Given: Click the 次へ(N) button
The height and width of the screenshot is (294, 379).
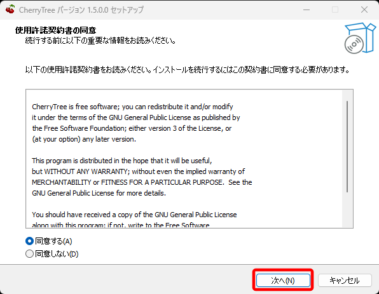Looking at the screenshot, I should click(x=283, y=280).
